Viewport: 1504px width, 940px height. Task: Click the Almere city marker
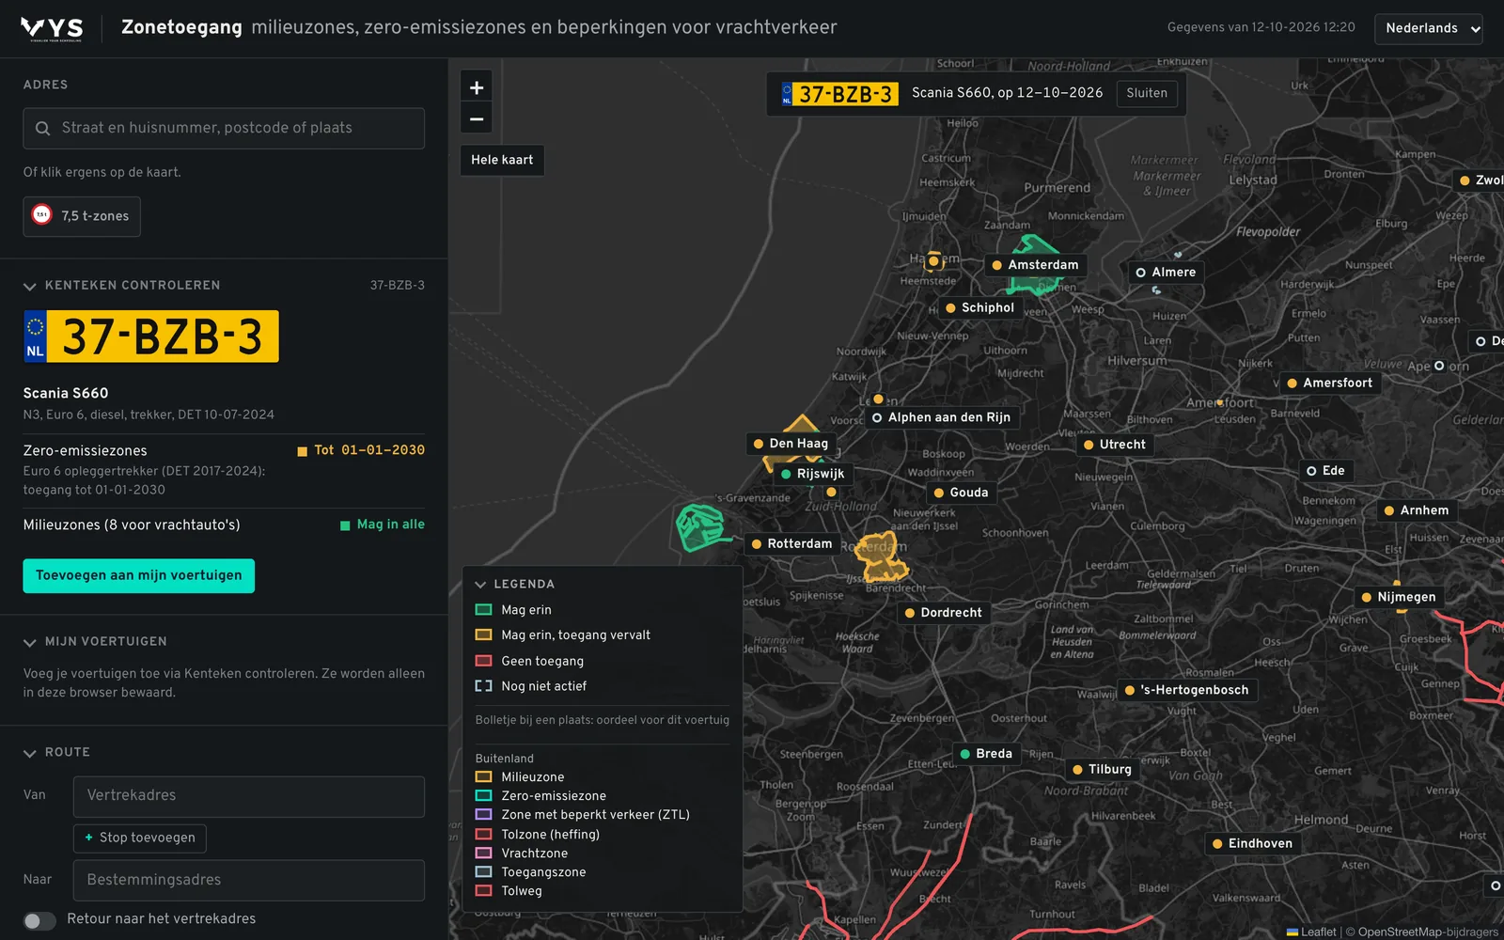click(1167, 273)
